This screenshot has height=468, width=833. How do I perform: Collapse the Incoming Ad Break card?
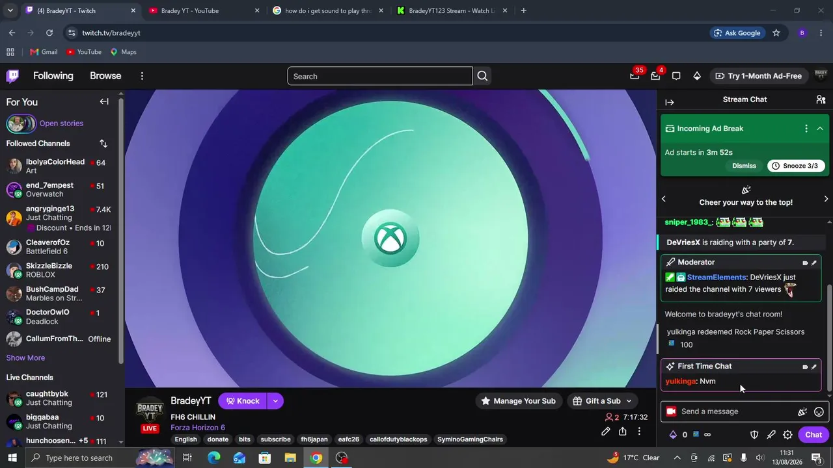(820, 129)
